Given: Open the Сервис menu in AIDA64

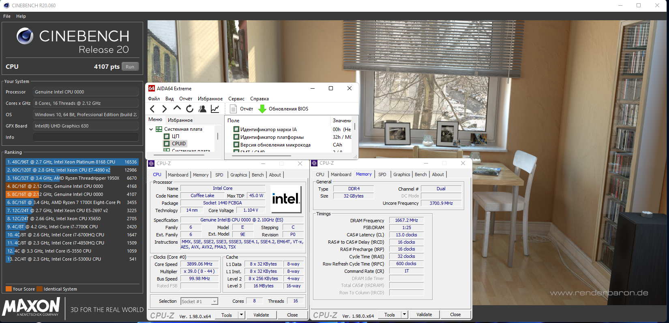Looking at the screenshot, I should tap(236, 99).
